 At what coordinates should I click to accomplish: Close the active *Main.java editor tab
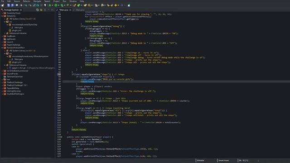pos(70,10)
